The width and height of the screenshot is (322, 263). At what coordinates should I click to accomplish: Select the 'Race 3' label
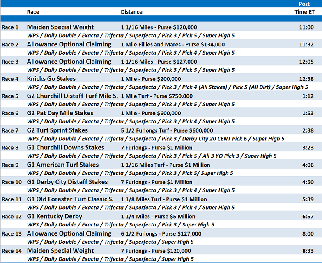click(x=10, y=62)
